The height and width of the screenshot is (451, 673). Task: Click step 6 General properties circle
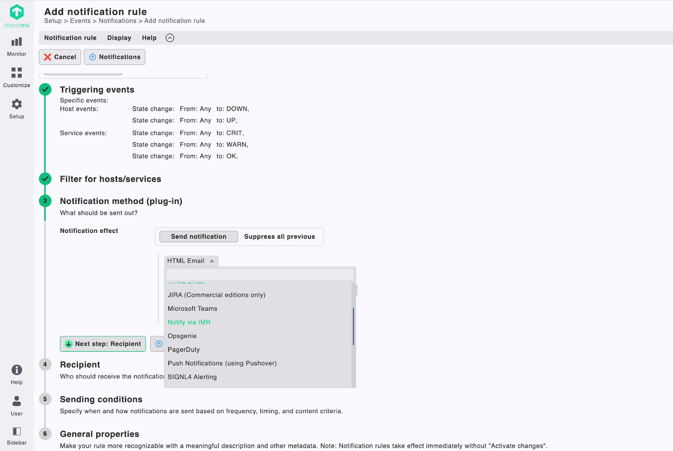pos(45,434)
